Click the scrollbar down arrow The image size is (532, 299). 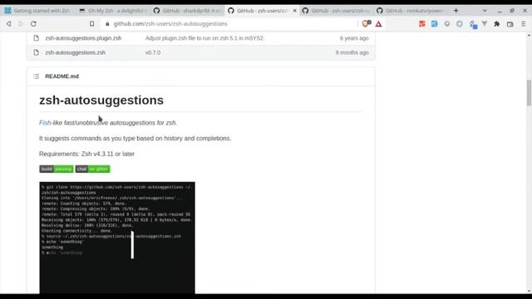point(529,291)
